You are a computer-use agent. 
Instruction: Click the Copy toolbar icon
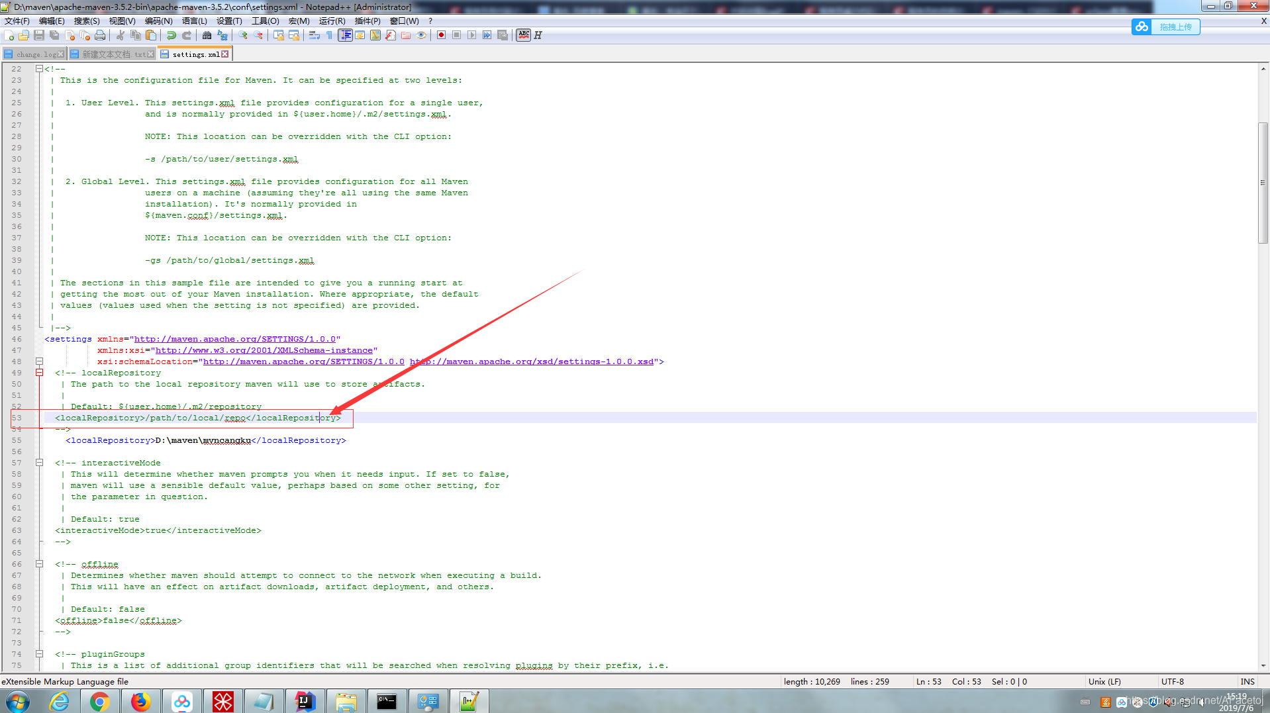136,35
